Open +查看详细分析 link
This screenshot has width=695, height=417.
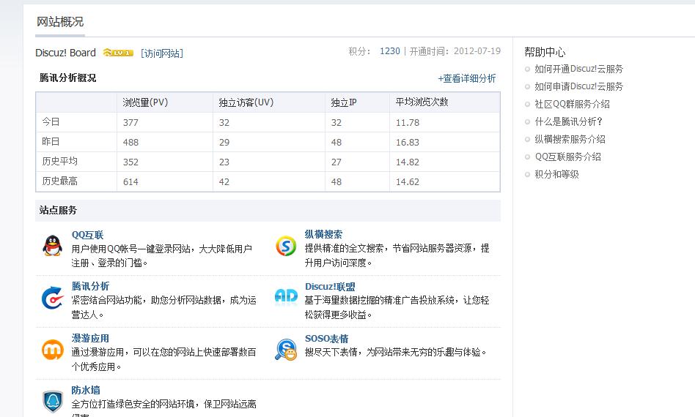point(467,78)
